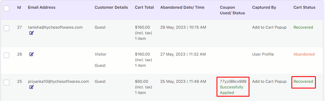
Task: Click the Recovered status for cart 25
Action: click(x=303, y=81)
